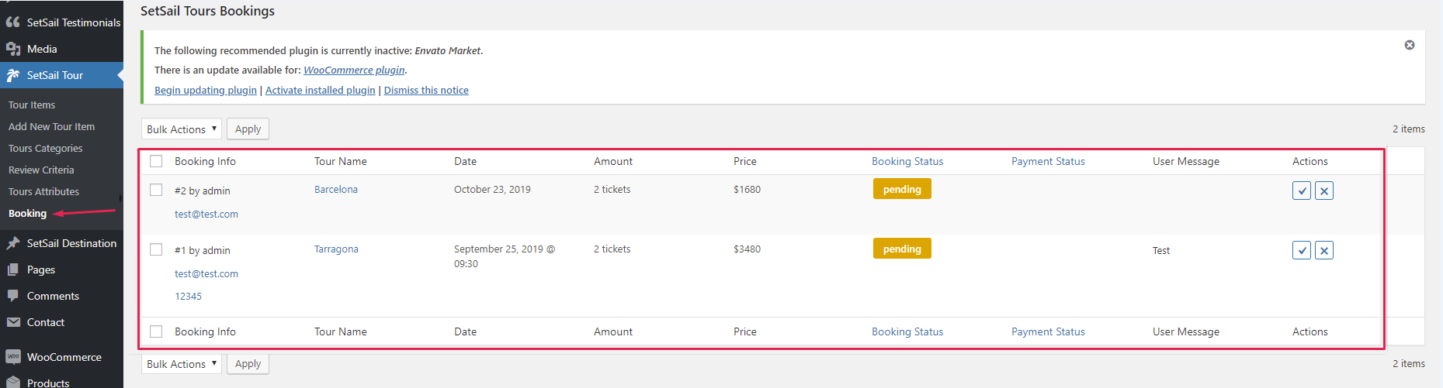Viewport: 1443px width, 388px height.
Task: Follow the Begin updating plugin link
Action: [206, 90]
